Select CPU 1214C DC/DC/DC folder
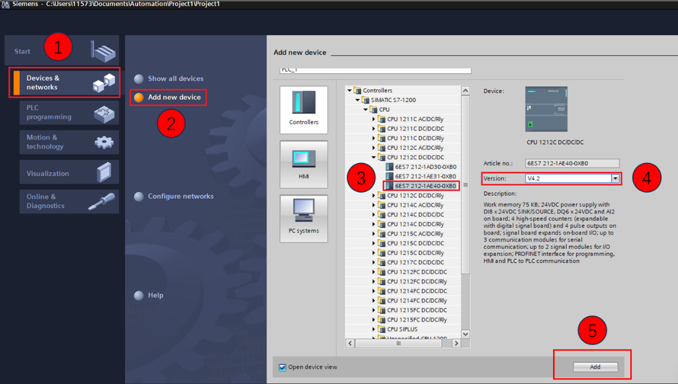This screenshot has width=678, height=384. [x=411, y=215]
